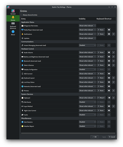This screenshot has height=147, width=123.
Task: Click the Kate Sessions icon
Action: 22,122
